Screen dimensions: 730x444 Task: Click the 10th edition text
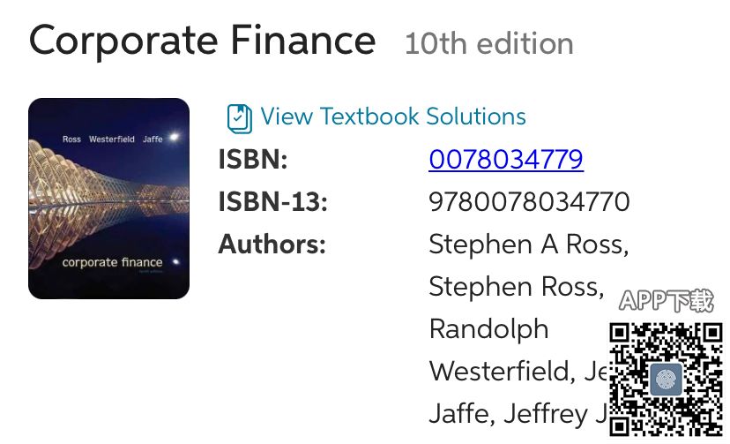[x=488, y=43]
